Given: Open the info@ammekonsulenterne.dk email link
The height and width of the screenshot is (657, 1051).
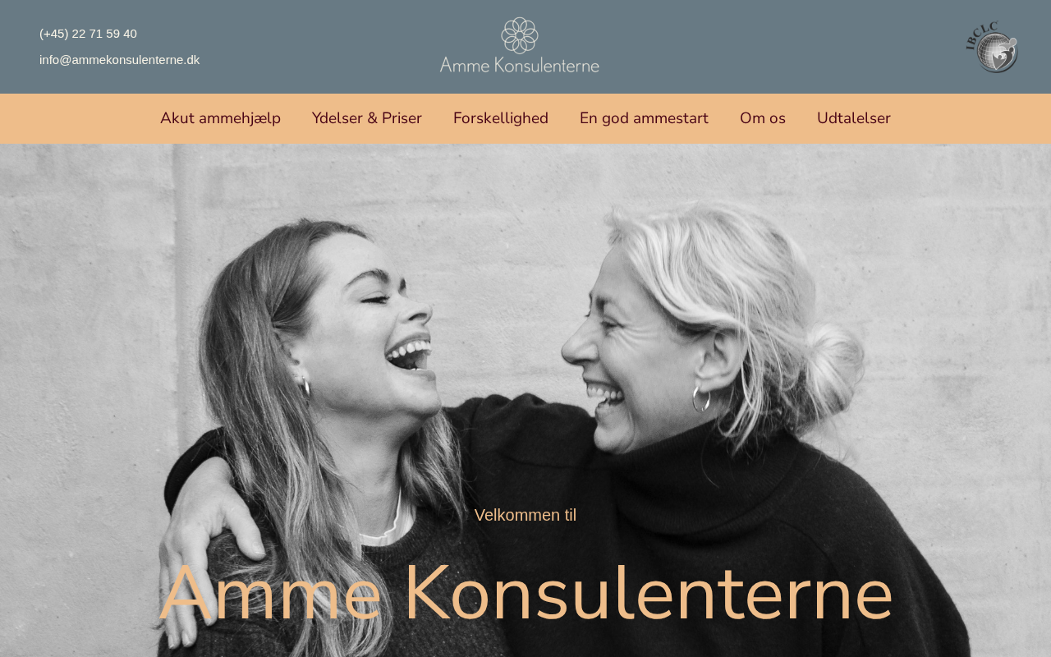Looking at the screenshot, I should [119, 60].
